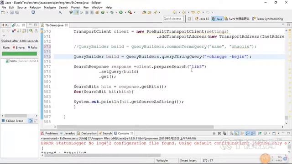
Task: Switch to the Java EE perspective
Action: click(202, 19)
